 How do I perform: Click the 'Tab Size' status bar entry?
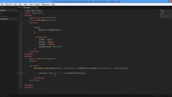point(158,96)
